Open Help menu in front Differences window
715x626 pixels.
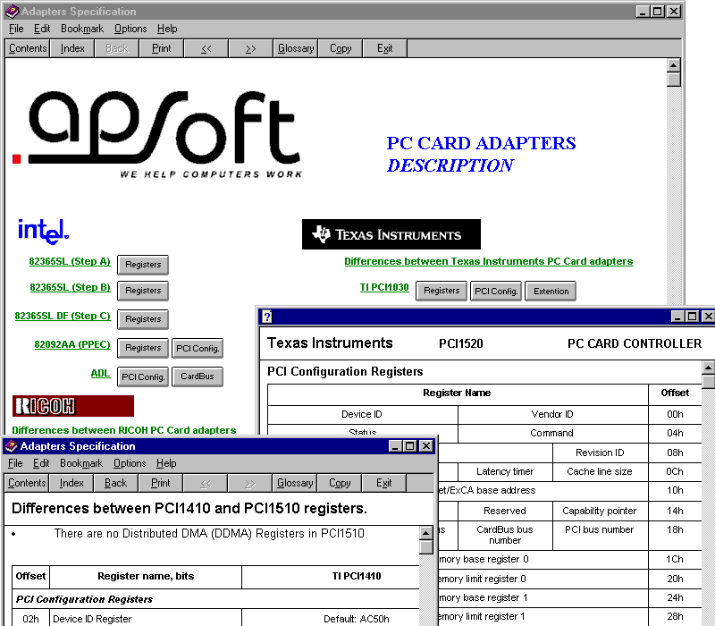coord(166,463)
